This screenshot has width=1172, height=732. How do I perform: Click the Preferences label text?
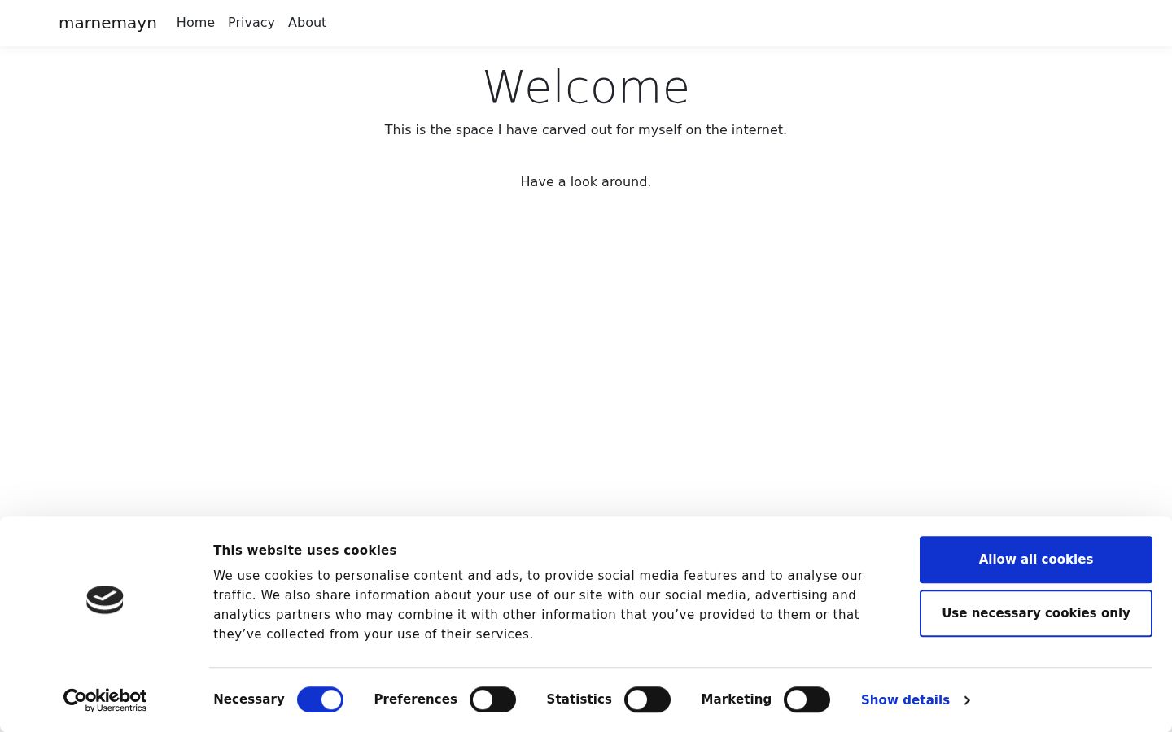coord(415,699)
